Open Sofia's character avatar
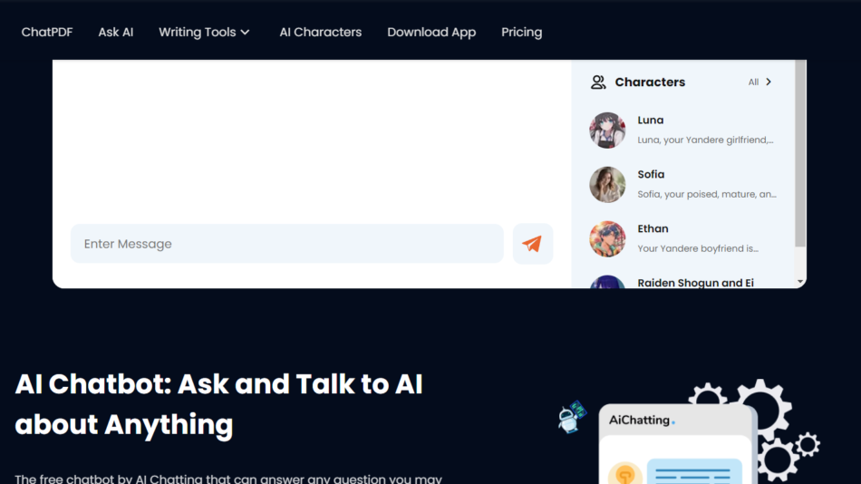The image size is (861, 484). (607, 185)
